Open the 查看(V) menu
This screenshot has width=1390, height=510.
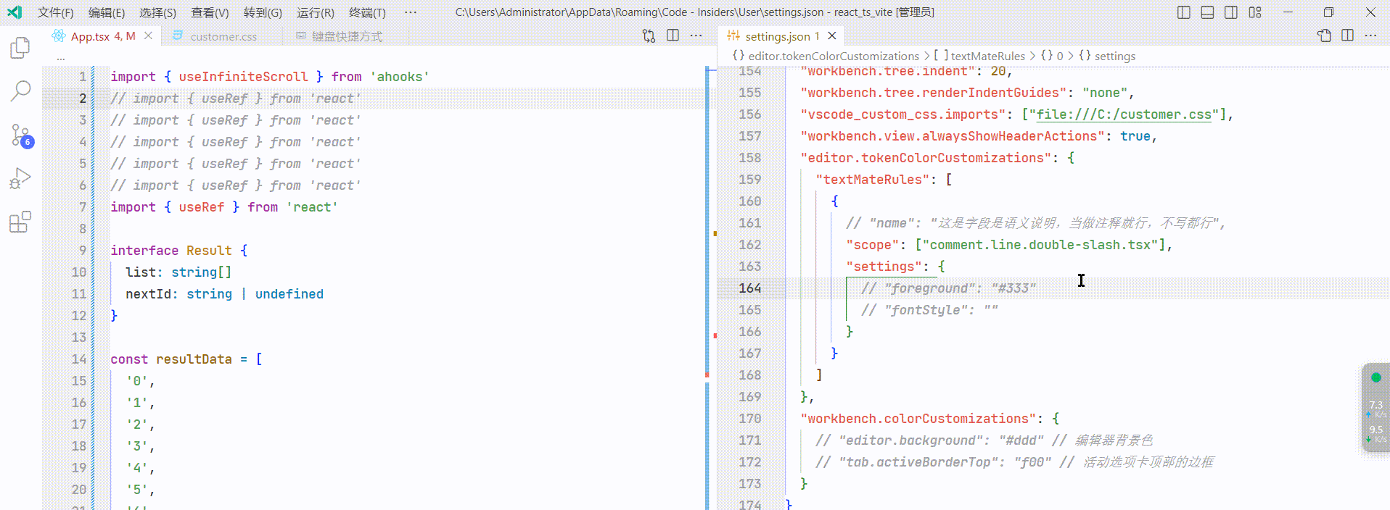point(210,12)
